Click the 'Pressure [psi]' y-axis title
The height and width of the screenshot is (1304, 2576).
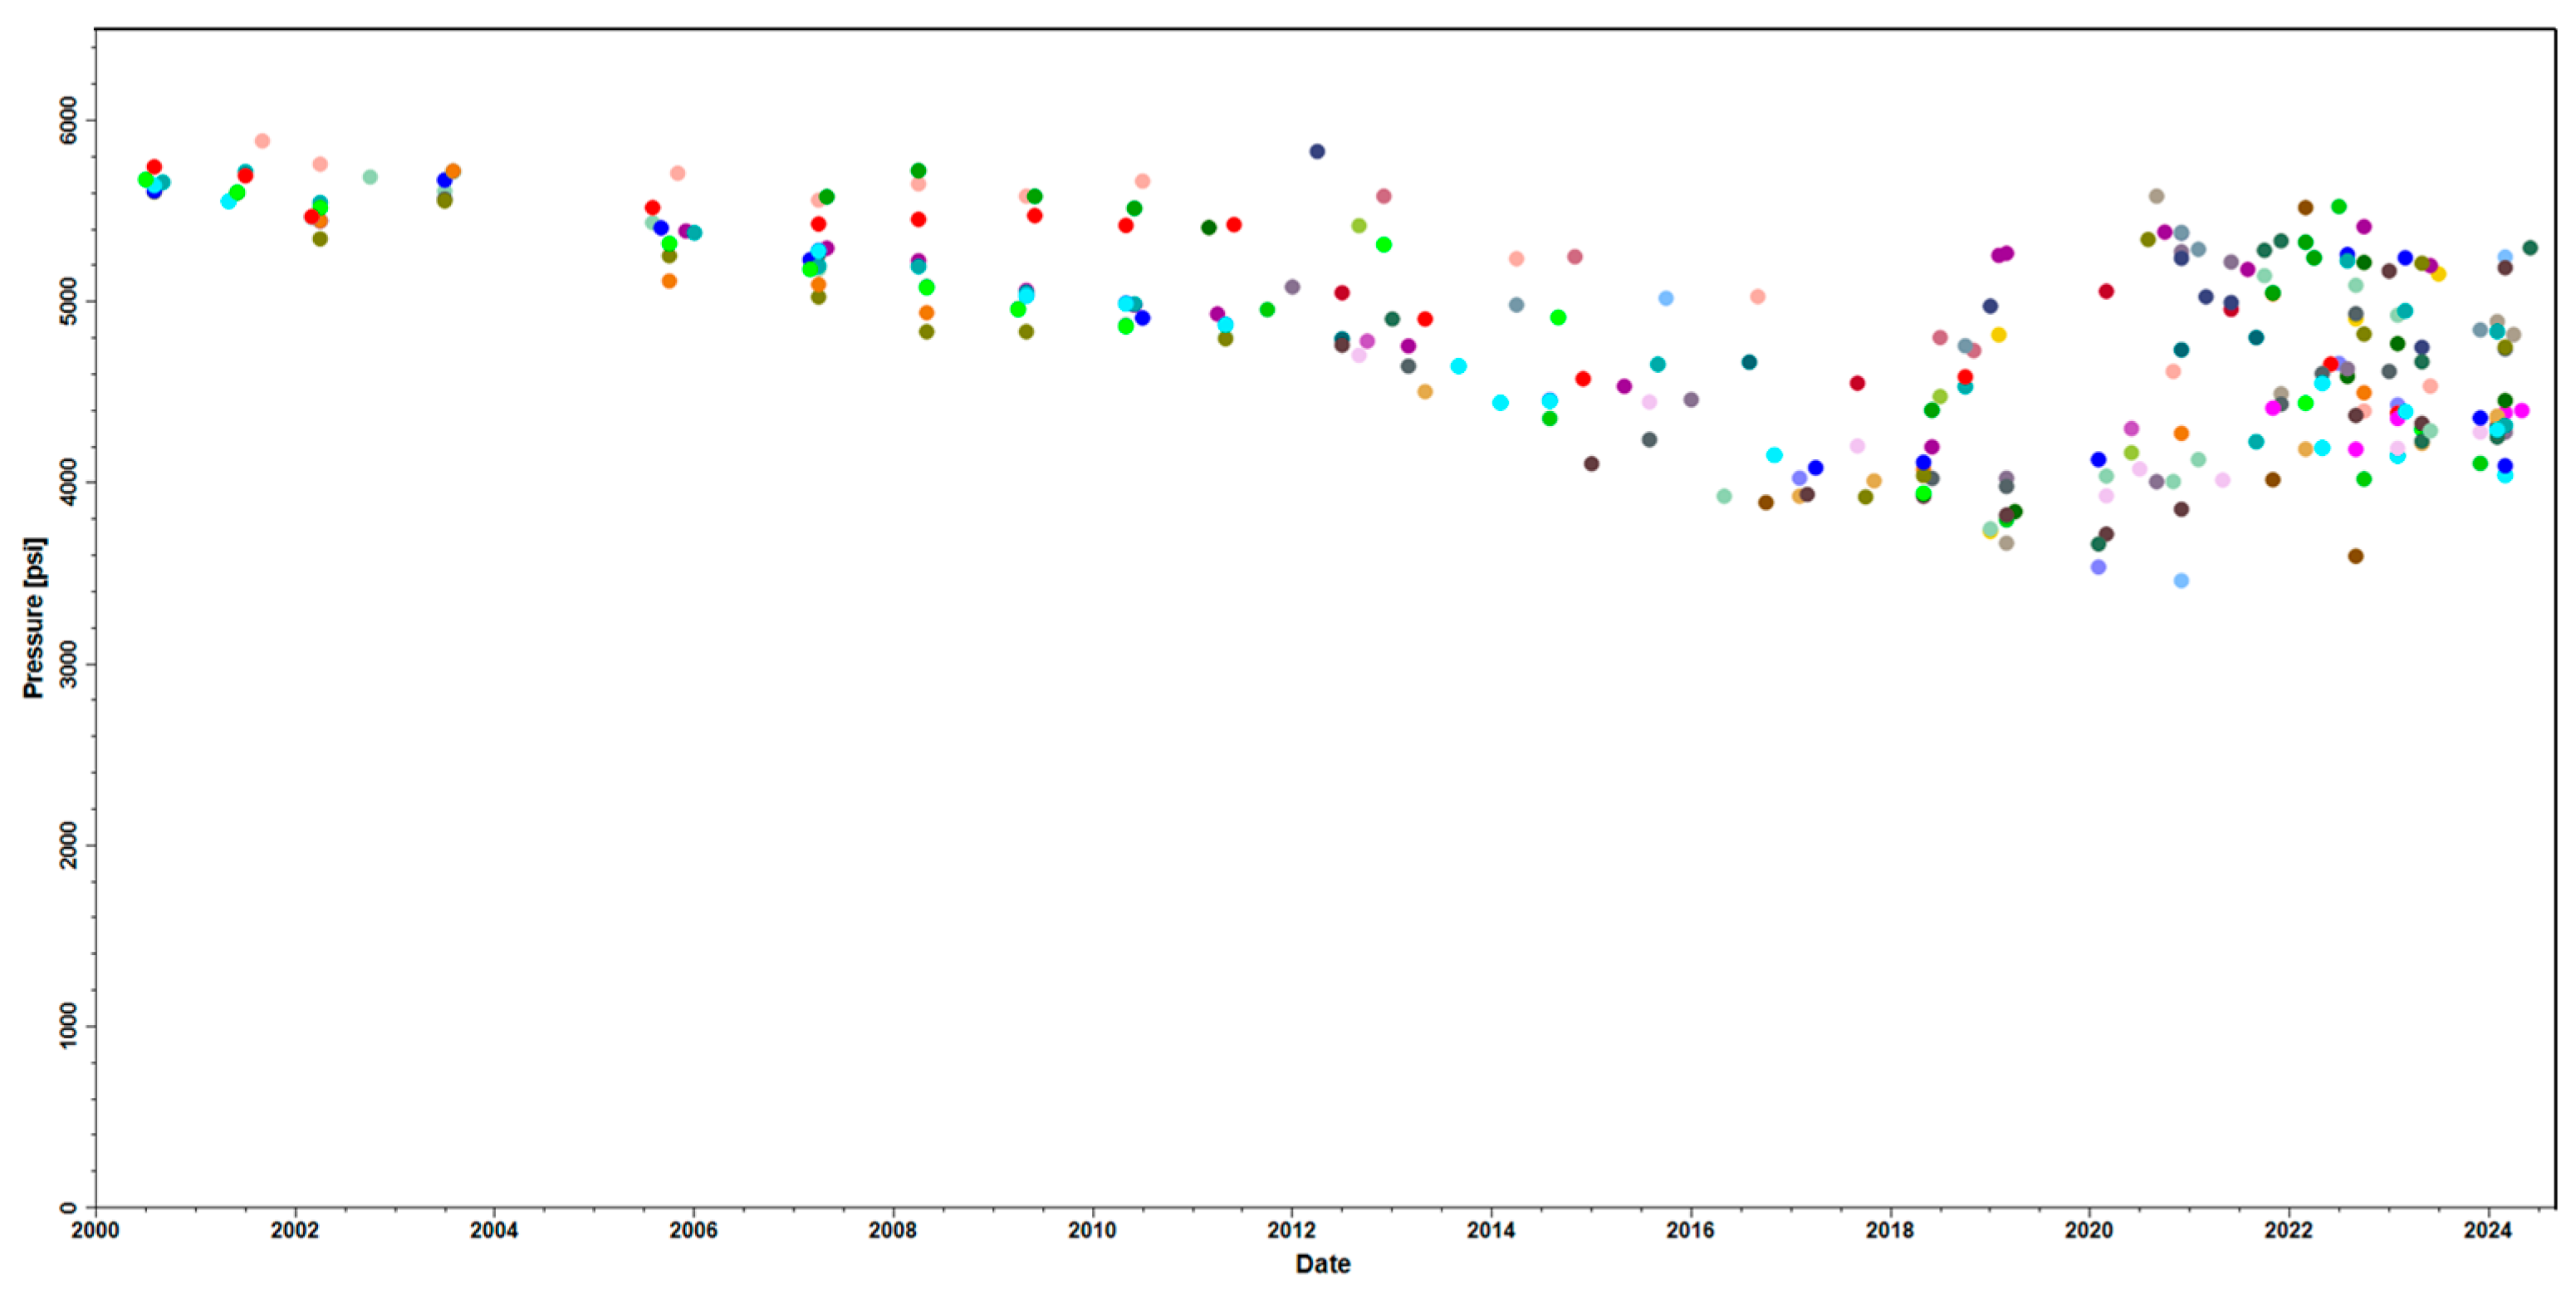[34, 618]
